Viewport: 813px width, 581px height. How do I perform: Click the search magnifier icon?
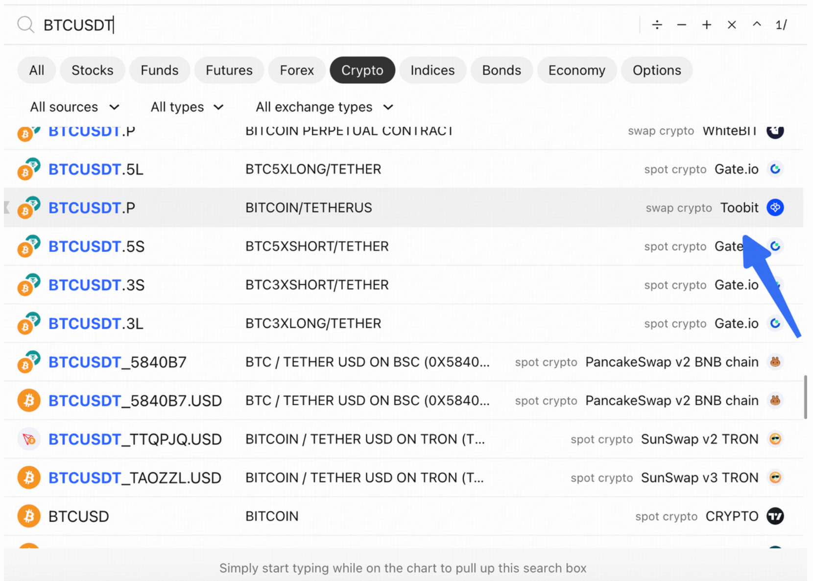pyautogui.click(x=25, y=24)
